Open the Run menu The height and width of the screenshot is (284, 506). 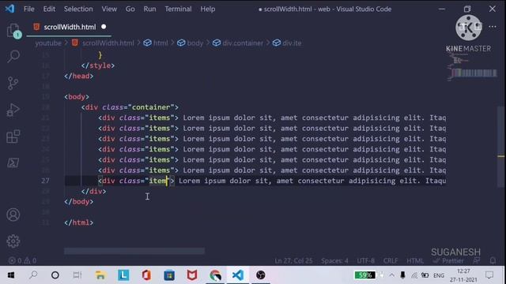pos(149,9)
